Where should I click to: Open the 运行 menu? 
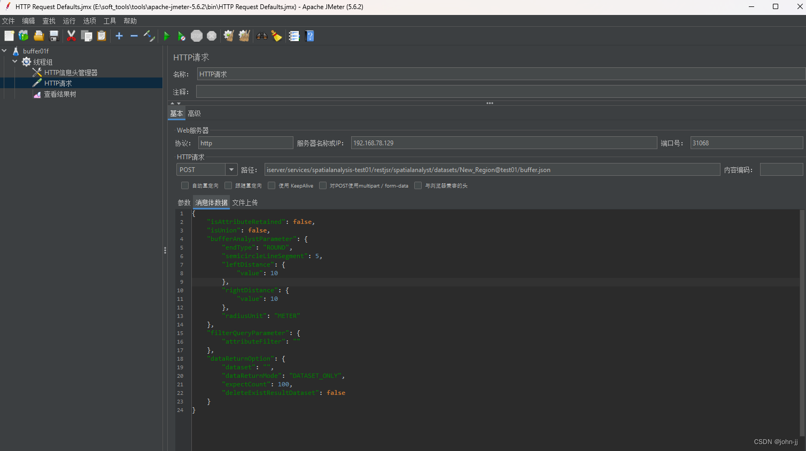point(69,21)
